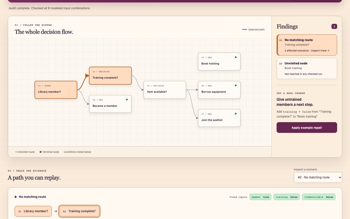
Task: Select the Become a member end node
Action: [x=110, y=104]
